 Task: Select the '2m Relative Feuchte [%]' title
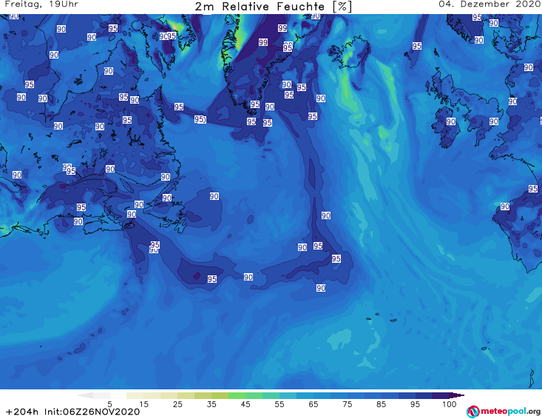tap(274, 7)
